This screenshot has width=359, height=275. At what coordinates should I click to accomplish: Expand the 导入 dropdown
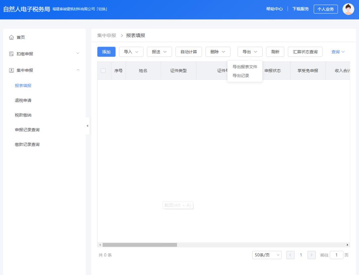point(132,52)
